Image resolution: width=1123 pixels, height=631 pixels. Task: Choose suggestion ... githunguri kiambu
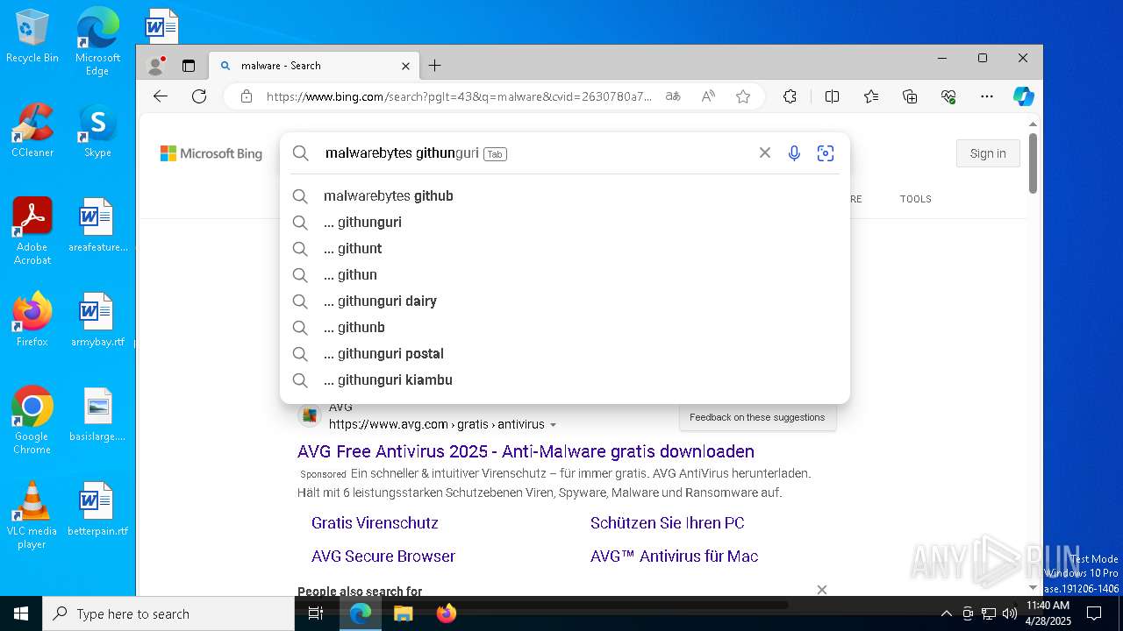tap(565, 380)
